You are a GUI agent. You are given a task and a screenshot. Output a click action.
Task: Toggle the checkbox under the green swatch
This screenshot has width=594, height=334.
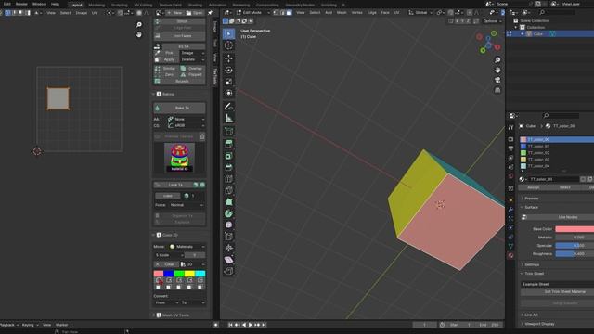[x=179, y=287]
